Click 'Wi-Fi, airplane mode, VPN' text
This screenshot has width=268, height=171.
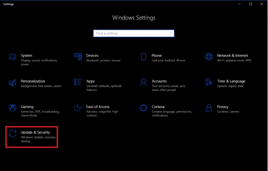[234, 60]
